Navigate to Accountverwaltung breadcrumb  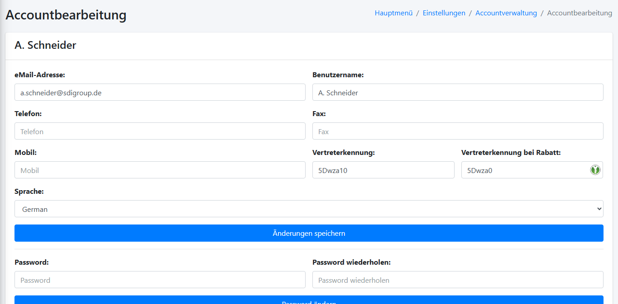(x=506, y=13)
